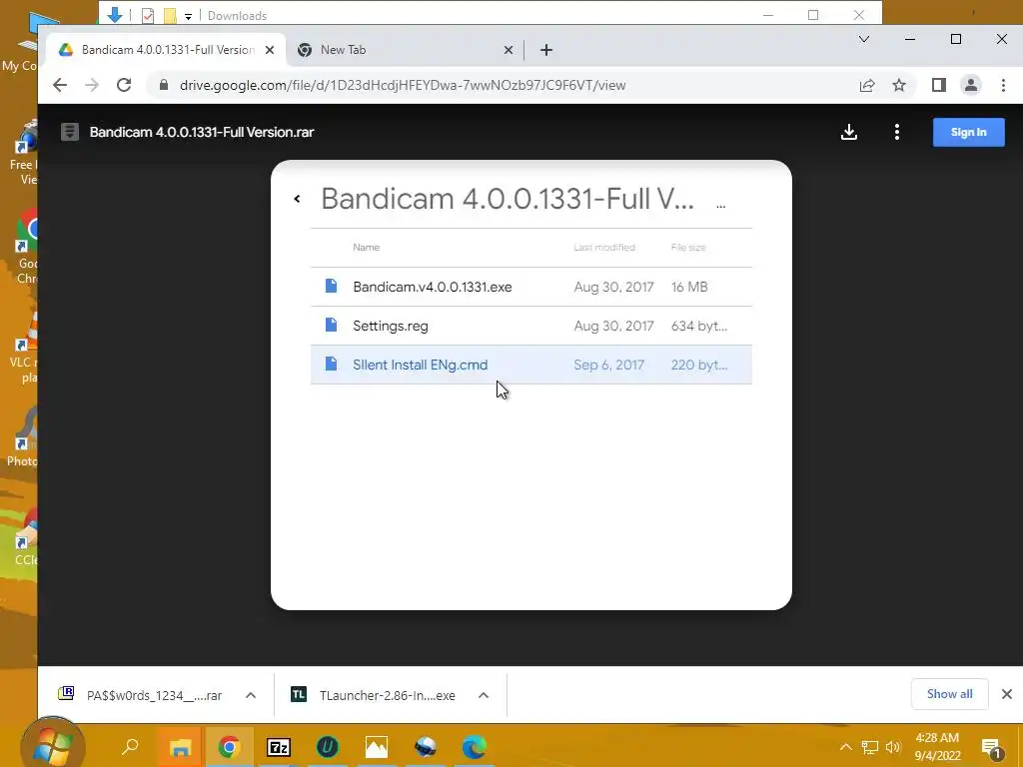Click the new folder icon in Downloads window title

170,16
